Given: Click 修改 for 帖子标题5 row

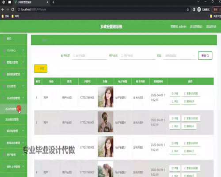Looking at the screenshot, I should pyautogui.click(x=175, y=101).
